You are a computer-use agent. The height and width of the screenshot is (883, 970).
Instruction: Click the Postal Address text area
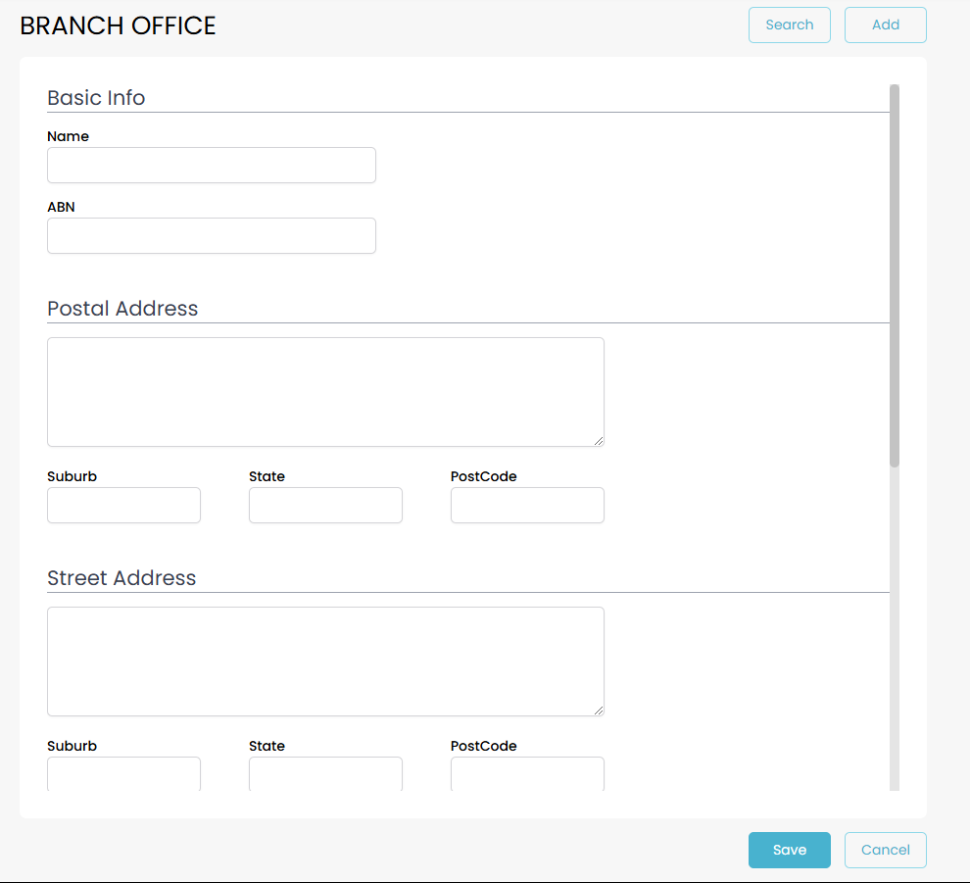[x=325, y=392]
